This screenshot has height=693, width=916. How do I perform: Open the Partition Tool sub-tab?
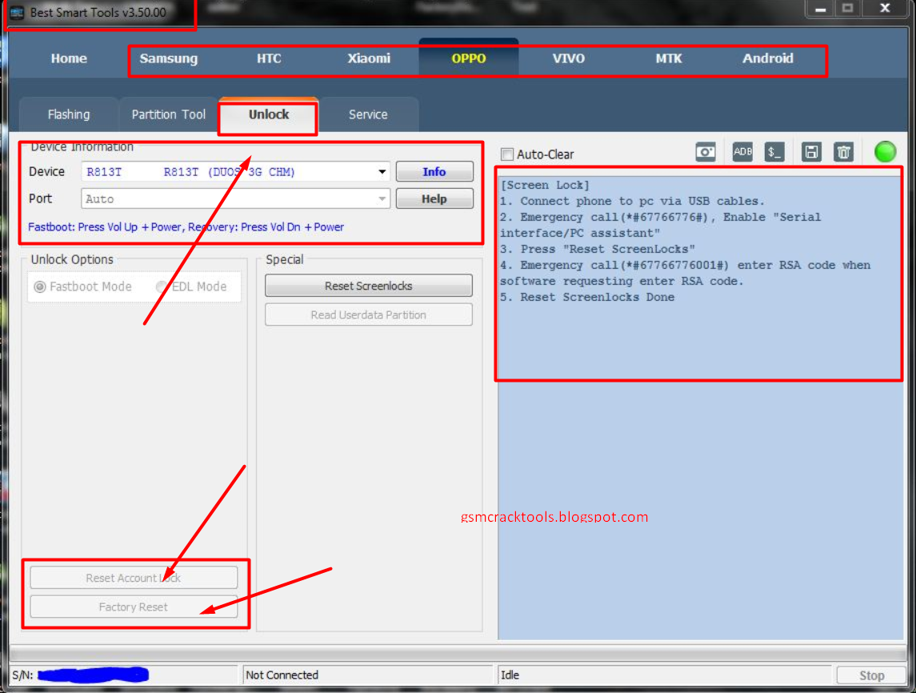click(168, 114)
